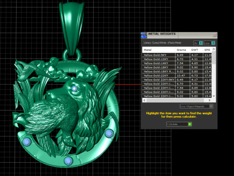Image resolution: width=234 pixels, height=176 pixels.
Task: Select the Yellow Gold:14KY row
Action: [x=177, y=63]
